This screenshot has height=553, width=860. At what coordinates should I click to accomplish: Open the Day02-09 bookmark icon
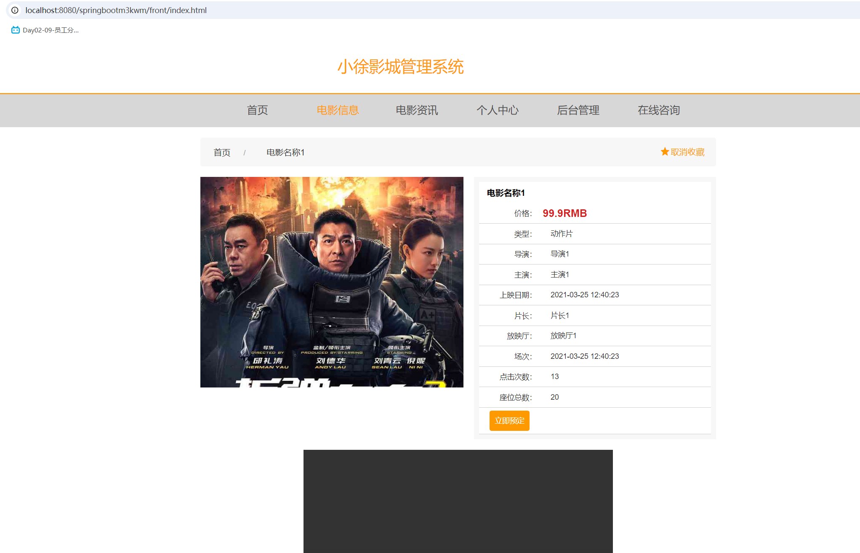point(16,30)
